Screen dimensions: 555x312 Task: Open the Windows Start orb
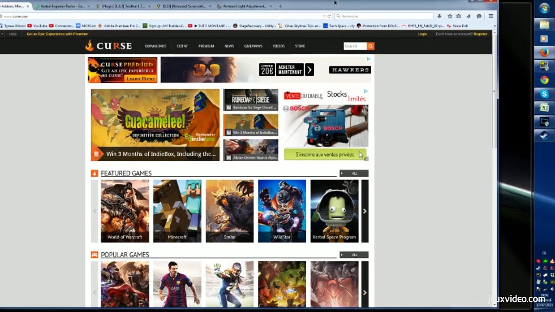(544, 8)
